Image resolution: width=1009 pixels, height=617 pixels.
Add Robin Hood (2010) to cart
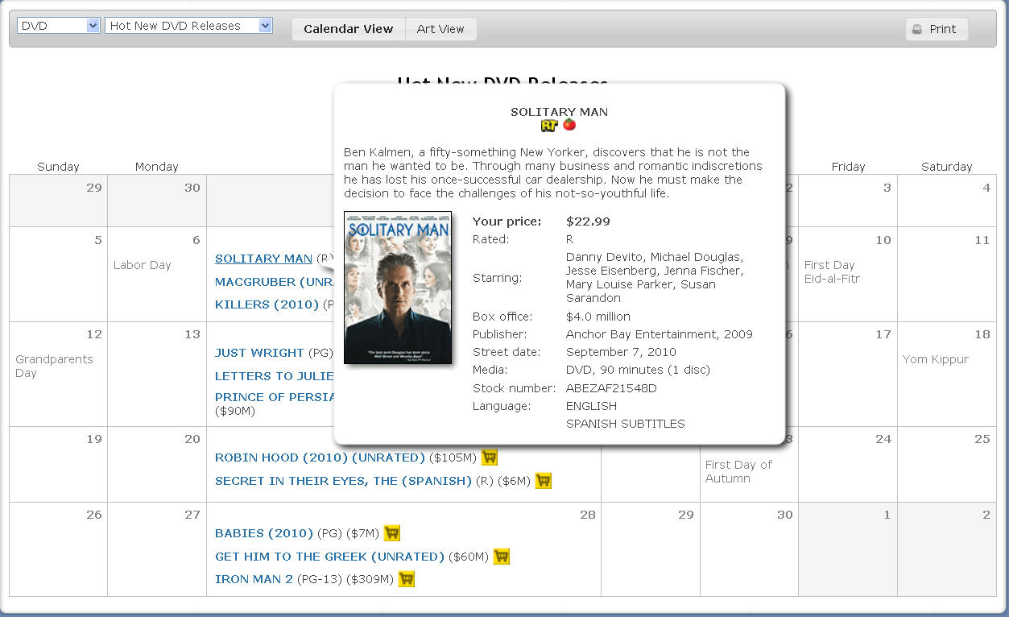[x=490, y=458]
